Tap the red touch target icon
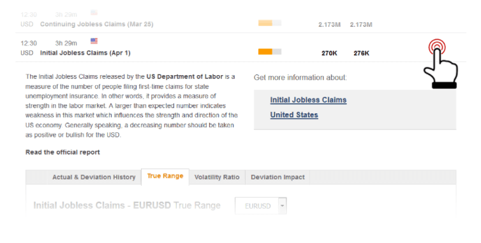The image size is (481, 243). tap(437, 46)
